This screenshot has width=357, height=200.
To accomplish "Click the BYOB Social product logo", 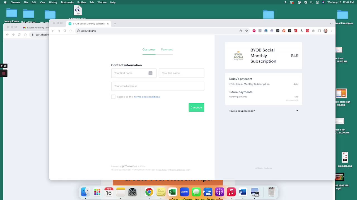I will pyautogui.click(x=238, y=56).
